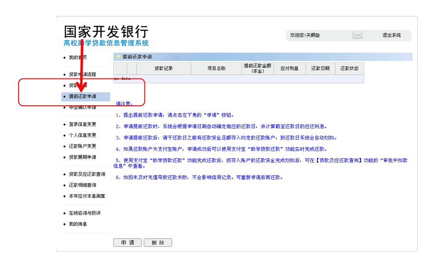Open 贷款申请流程 menu item
The height and width of the screenshot is (259, 434).
pyautogui.click(x=83, y=74)
